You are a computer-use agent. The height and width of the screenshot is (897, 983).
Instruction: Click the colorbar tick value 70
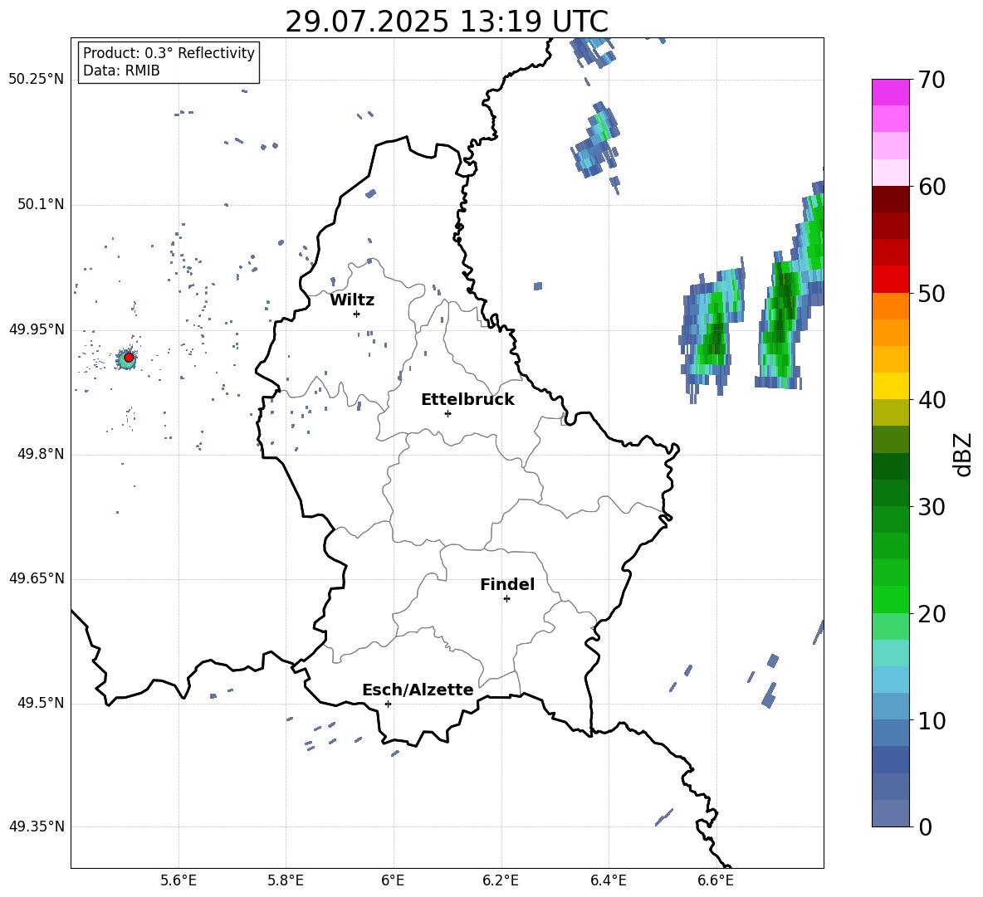point(932,80)
